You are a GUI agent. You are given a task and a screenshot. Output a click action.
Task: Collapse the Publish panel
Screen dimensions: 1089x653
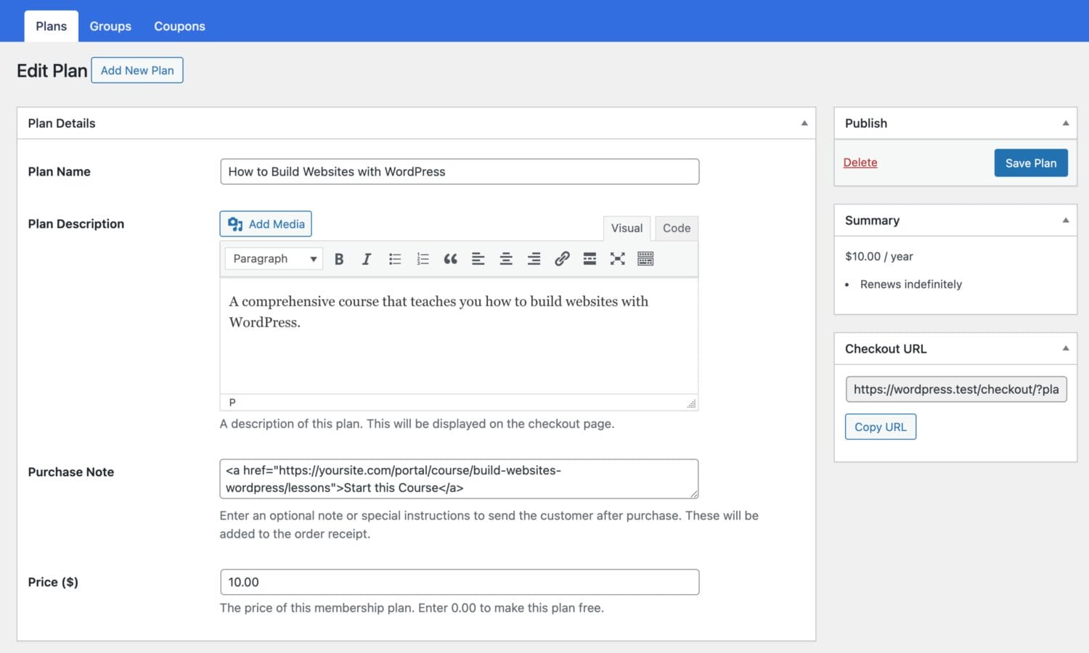1066,123
